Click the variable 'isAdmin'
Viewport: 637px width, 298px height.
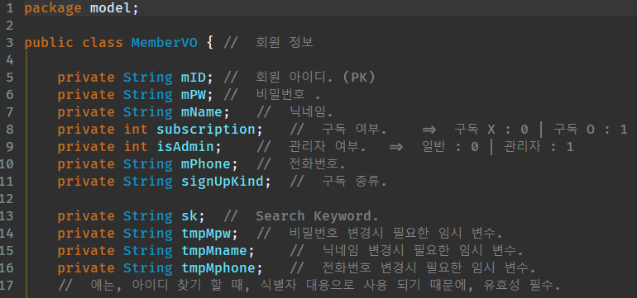tap(184, 147)
